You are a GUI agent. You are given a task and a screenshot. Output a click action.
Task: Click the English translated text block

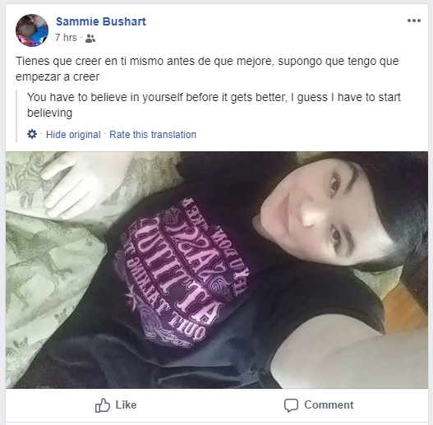pos(214,105)
